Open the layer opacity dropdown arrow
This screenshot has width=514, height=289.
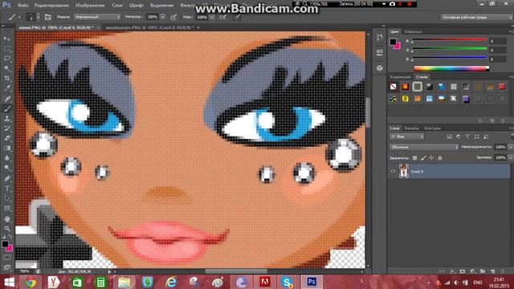(511, 147)
